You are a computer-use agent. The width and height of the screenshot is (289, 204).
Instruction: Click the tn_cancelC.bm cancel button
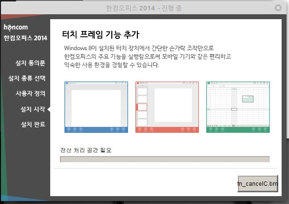tap(257, 183)
